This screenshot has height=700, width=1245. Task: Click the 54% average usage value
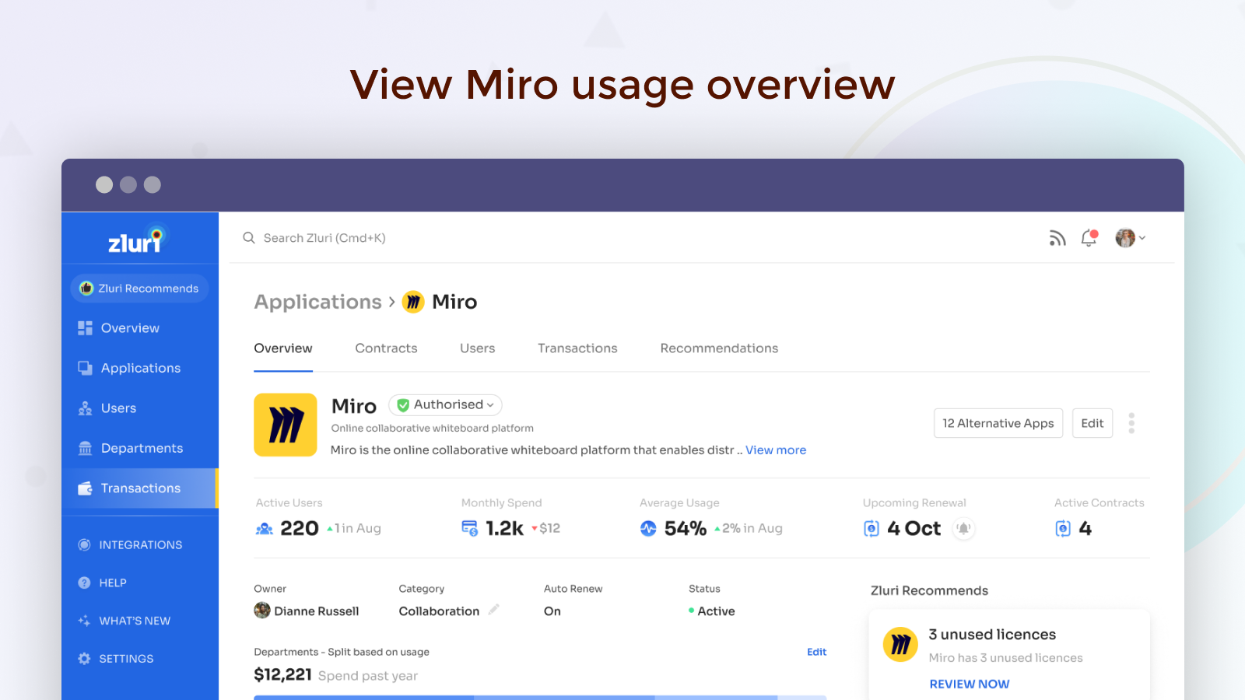(x=686, y=529)
